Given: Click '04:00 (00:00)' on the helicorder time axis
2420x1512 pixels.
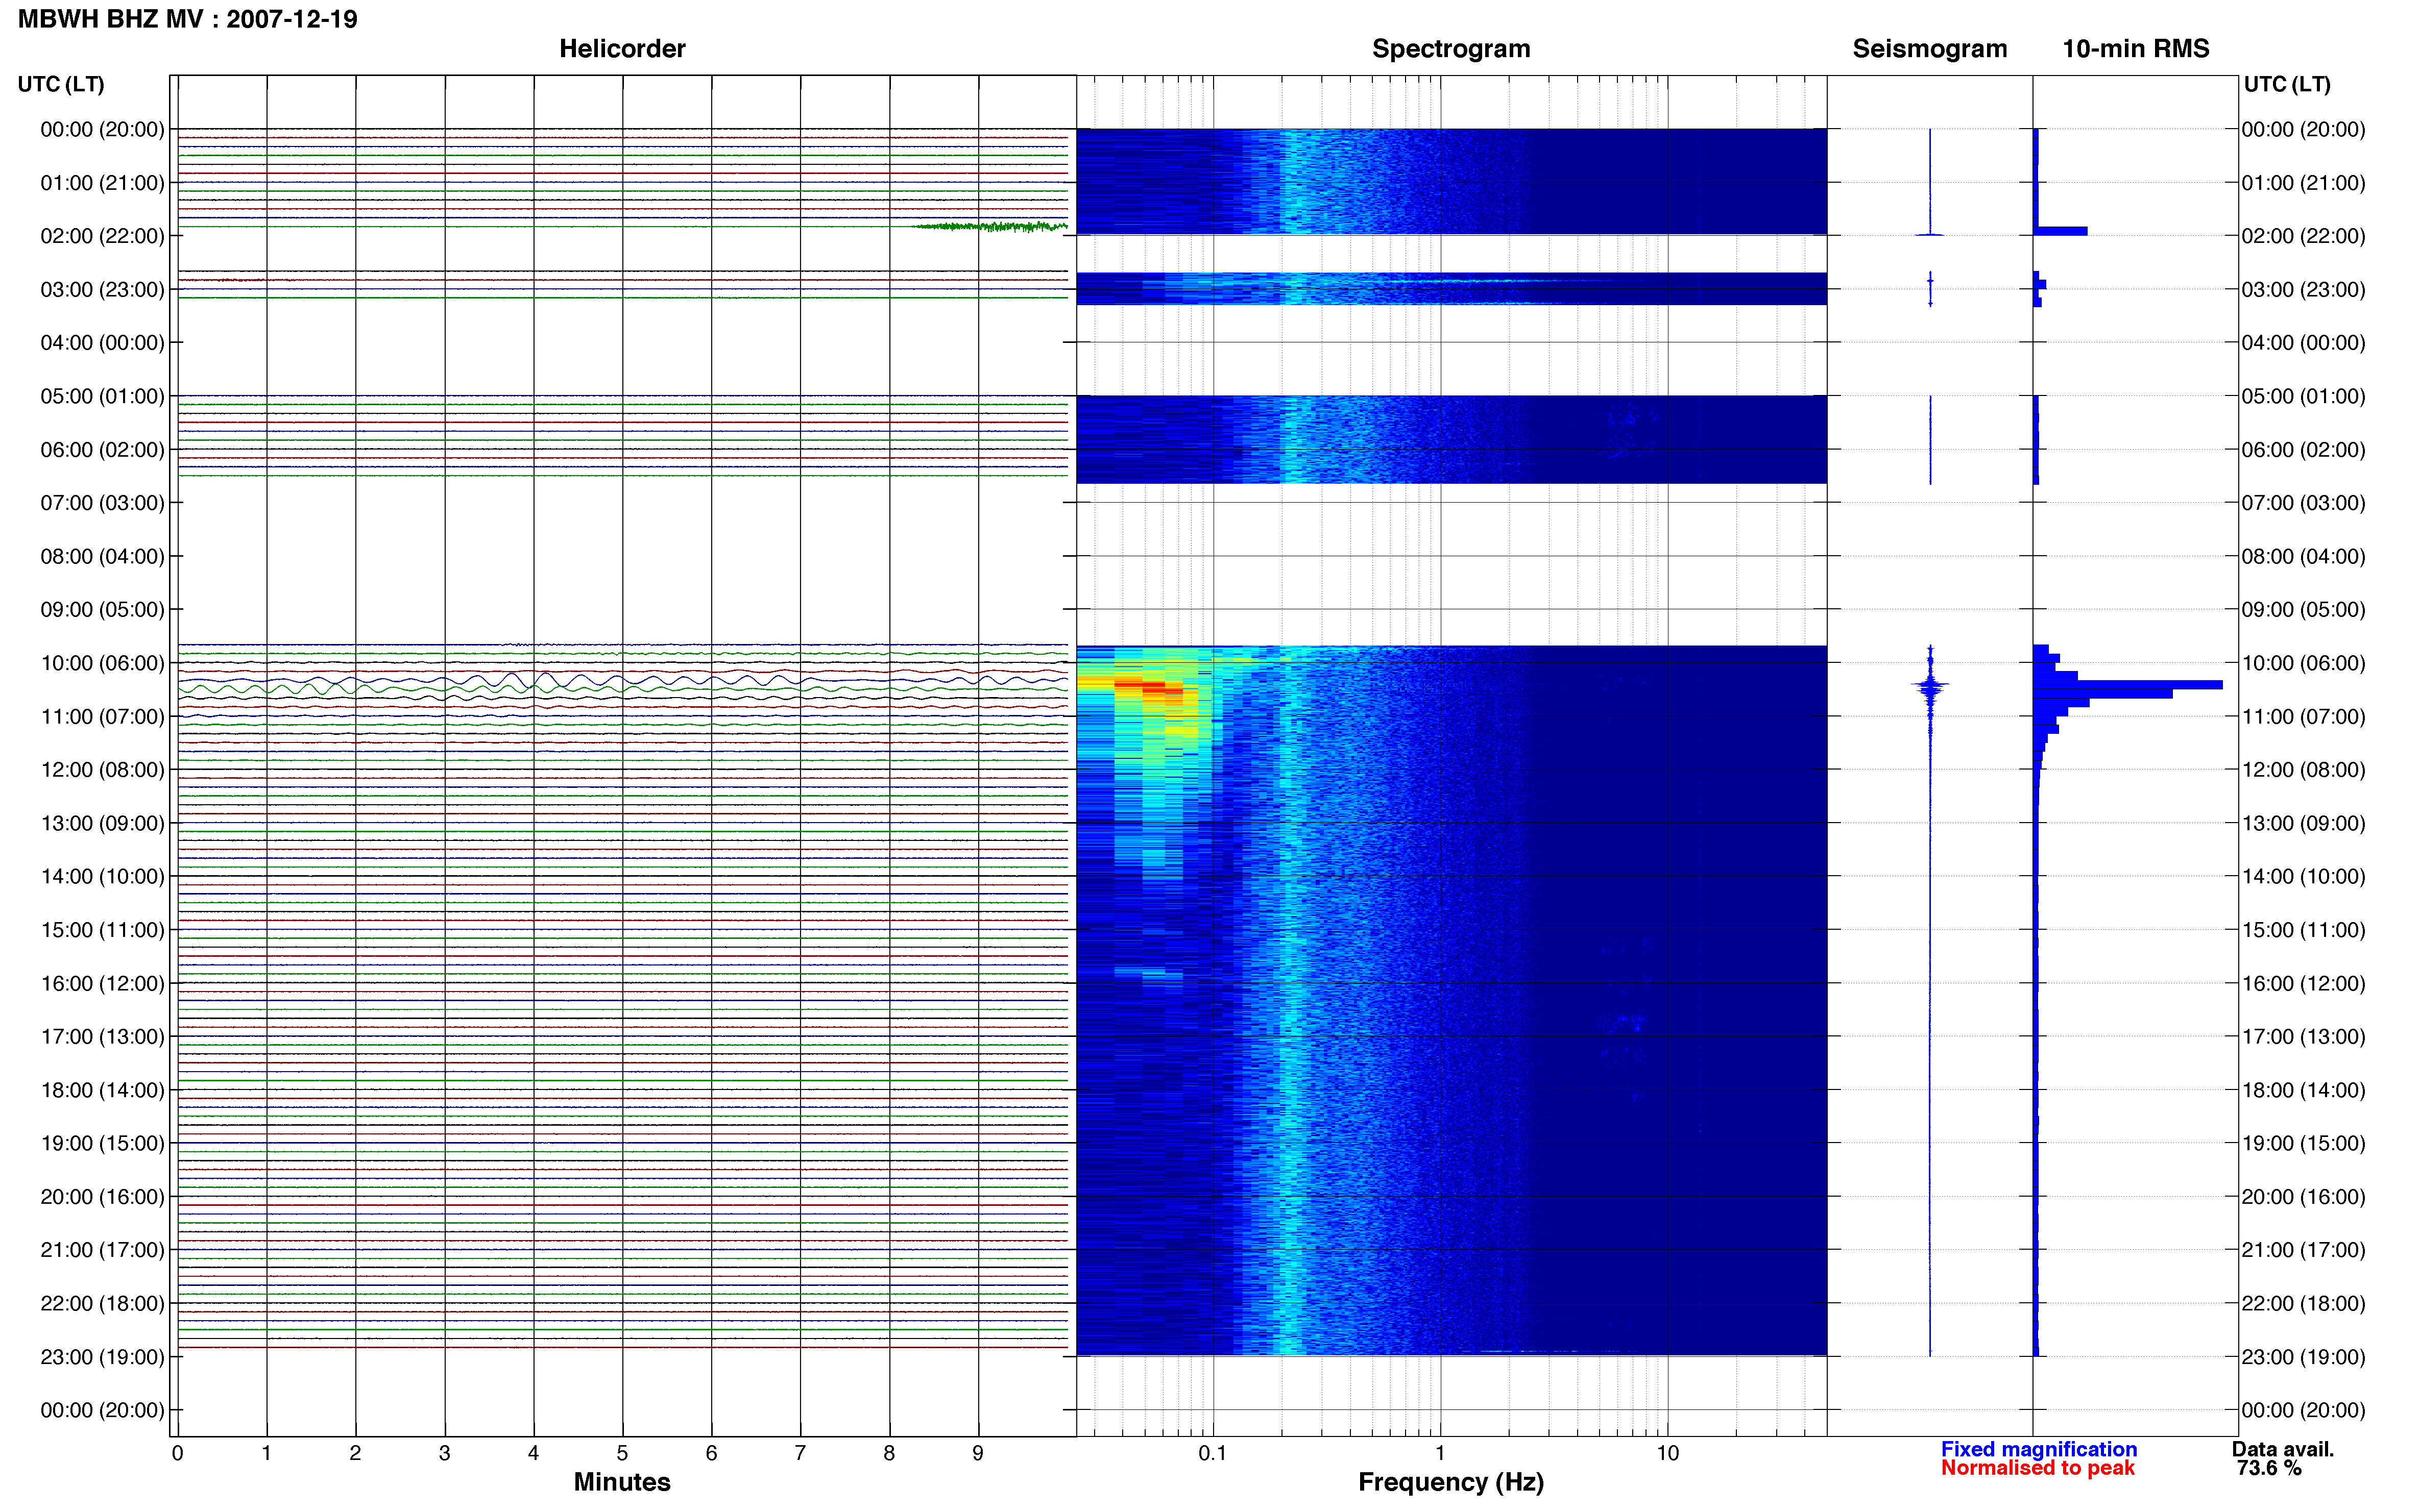Looking at the screenshot, I should (x=102, y=342).
